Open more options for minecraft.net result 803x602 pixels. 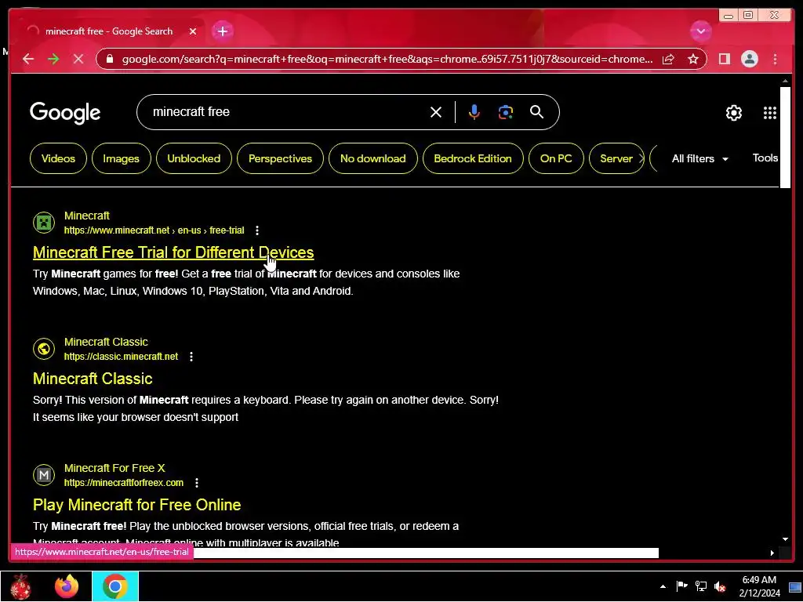pos(257,230)
